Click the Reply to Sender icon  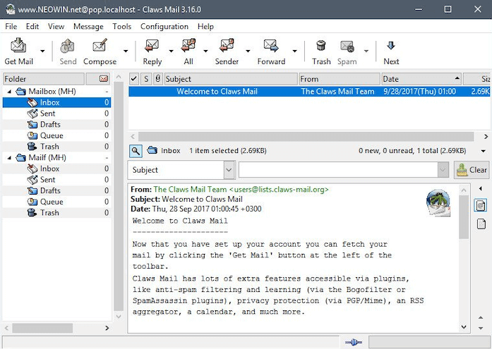[x=227, y=47]
